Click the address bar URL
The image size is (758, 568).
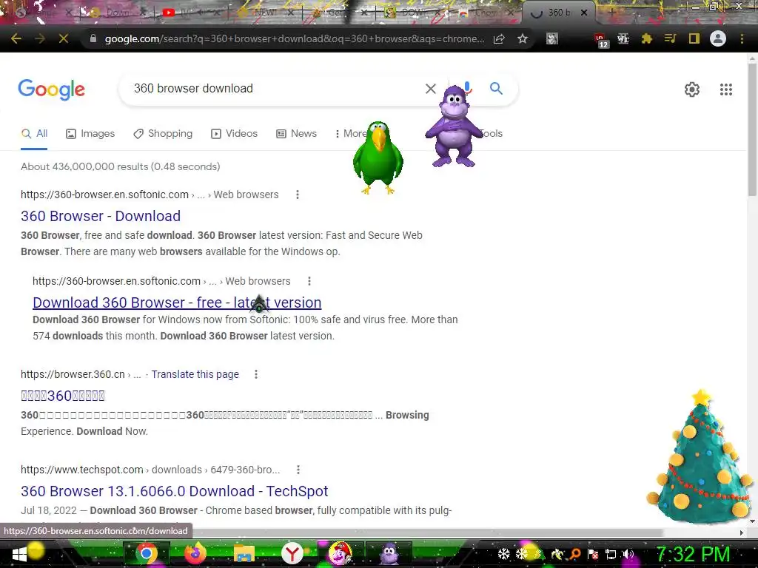tap(295, 38)
